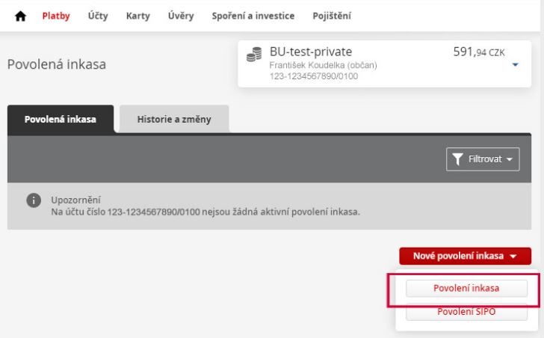Open the Účty menu
The image size is (544, 338).
98,16
